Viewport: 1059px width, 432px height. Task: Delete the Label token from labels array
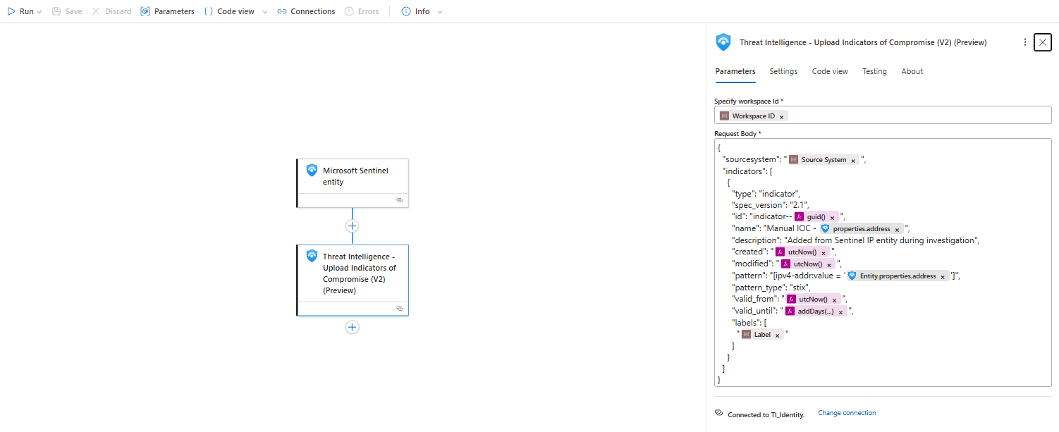(777, 335)
